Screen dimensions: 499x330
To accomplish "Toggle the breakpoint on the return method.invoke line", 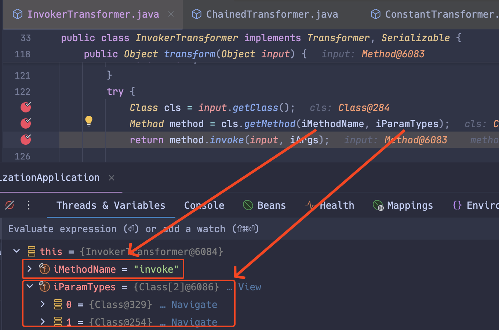I will tap(25, 139).
